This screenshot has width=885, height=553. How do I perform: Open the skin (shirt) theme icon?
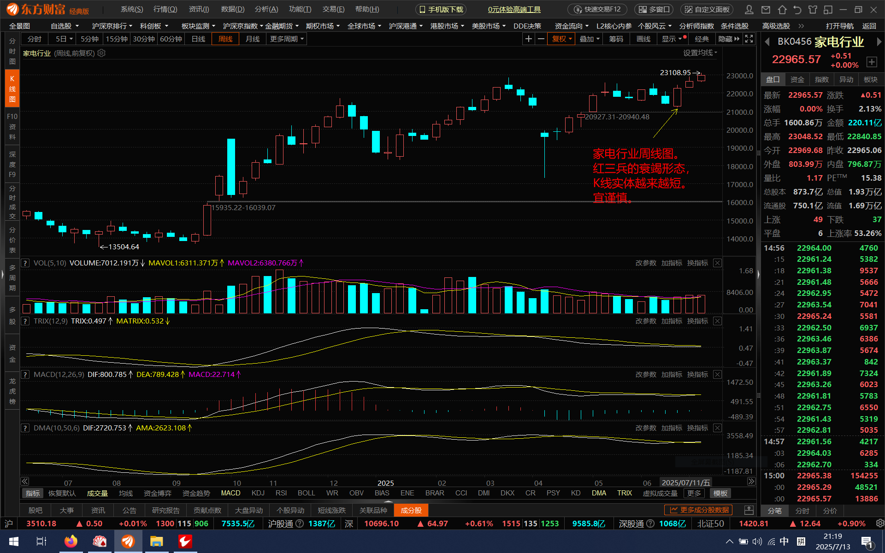tap(813, 9)
